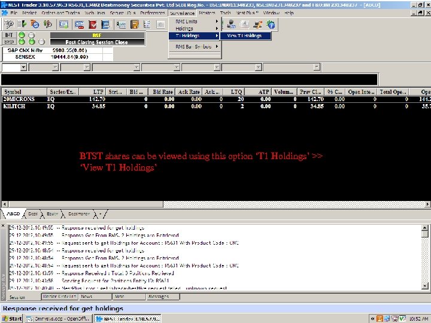Open the first combo box in filter row
The image size is (431, 323).
click(23, 67)
